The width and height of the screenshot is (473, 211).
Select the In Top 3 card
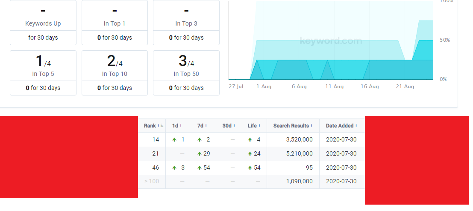[x=186, y=22]
